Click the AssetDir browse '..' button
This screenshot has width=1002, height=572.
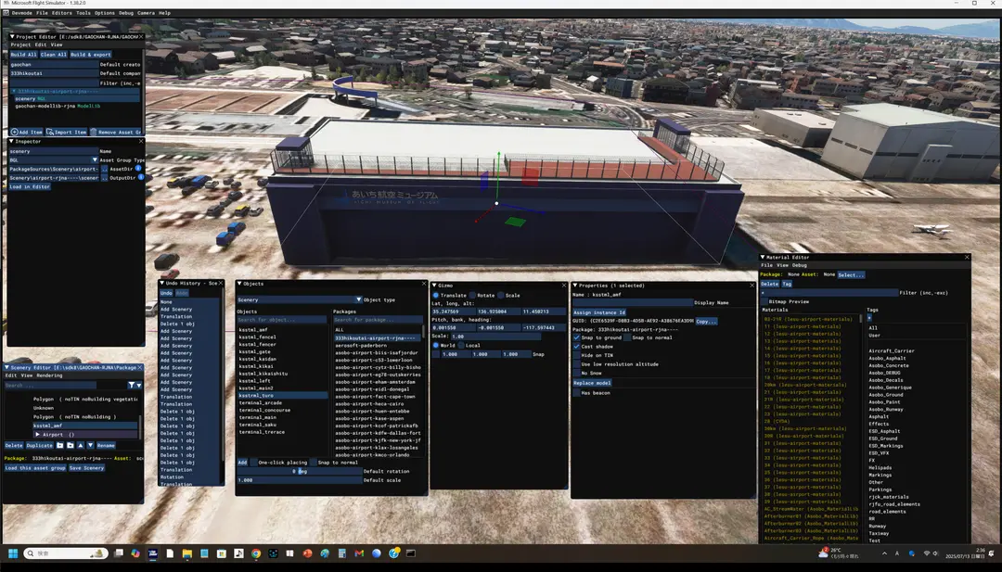(x=104, y=169)
